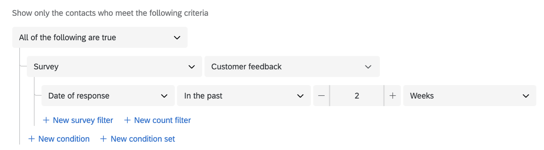Add a New count filter
This screenshot has height=150, width=544.
(162, 120)
